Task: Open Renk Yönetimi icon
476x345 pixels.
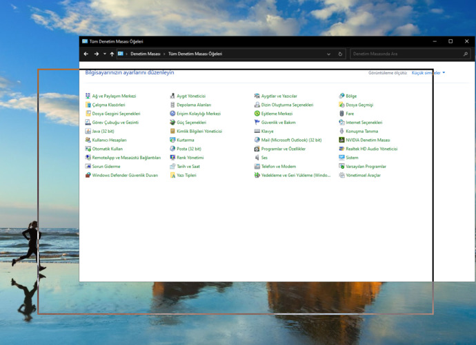Action: point(172,158)
